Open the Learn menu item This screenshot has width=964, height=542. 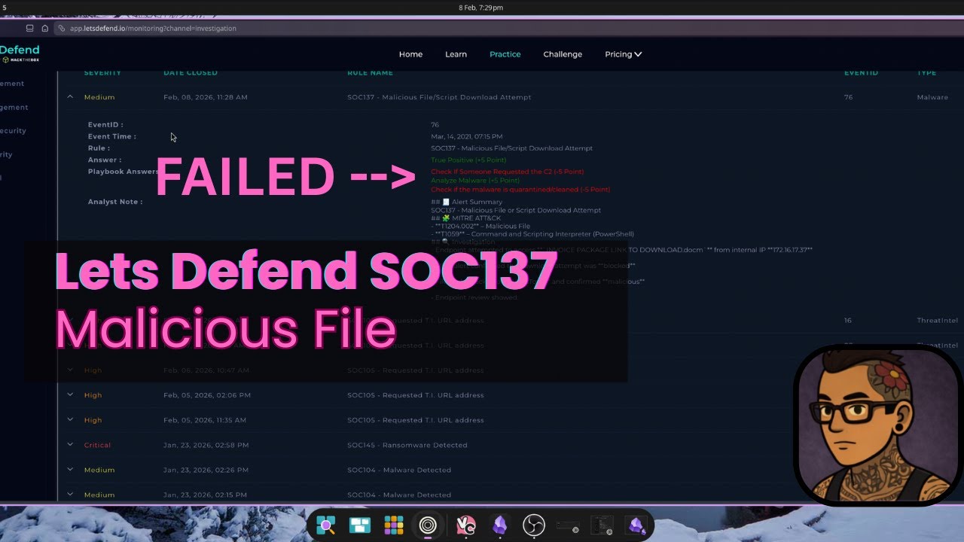[456, 54]
